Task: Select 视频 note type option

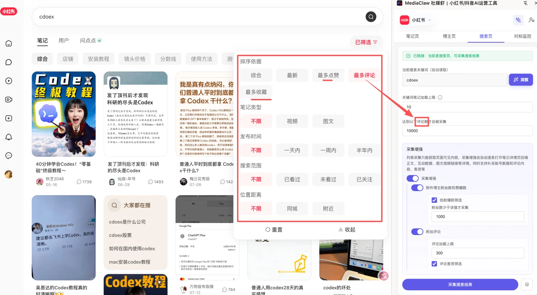Action: pos(292,121)
